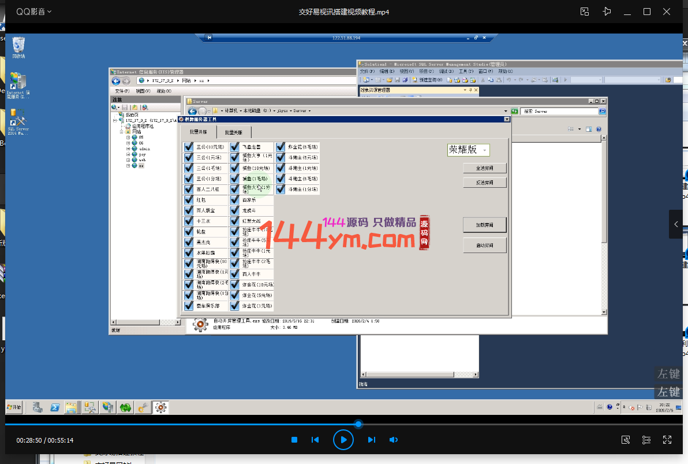Open the toolbox icon in the bottom bar
Viewport: 688px width, 464px height.
point(626,440)
